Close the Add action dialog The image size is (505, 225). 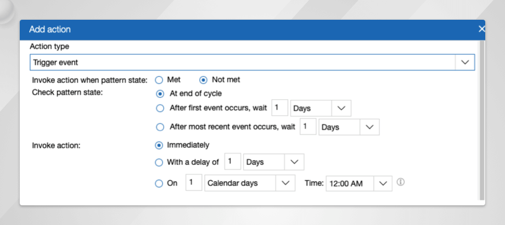[x=481, y=29]
